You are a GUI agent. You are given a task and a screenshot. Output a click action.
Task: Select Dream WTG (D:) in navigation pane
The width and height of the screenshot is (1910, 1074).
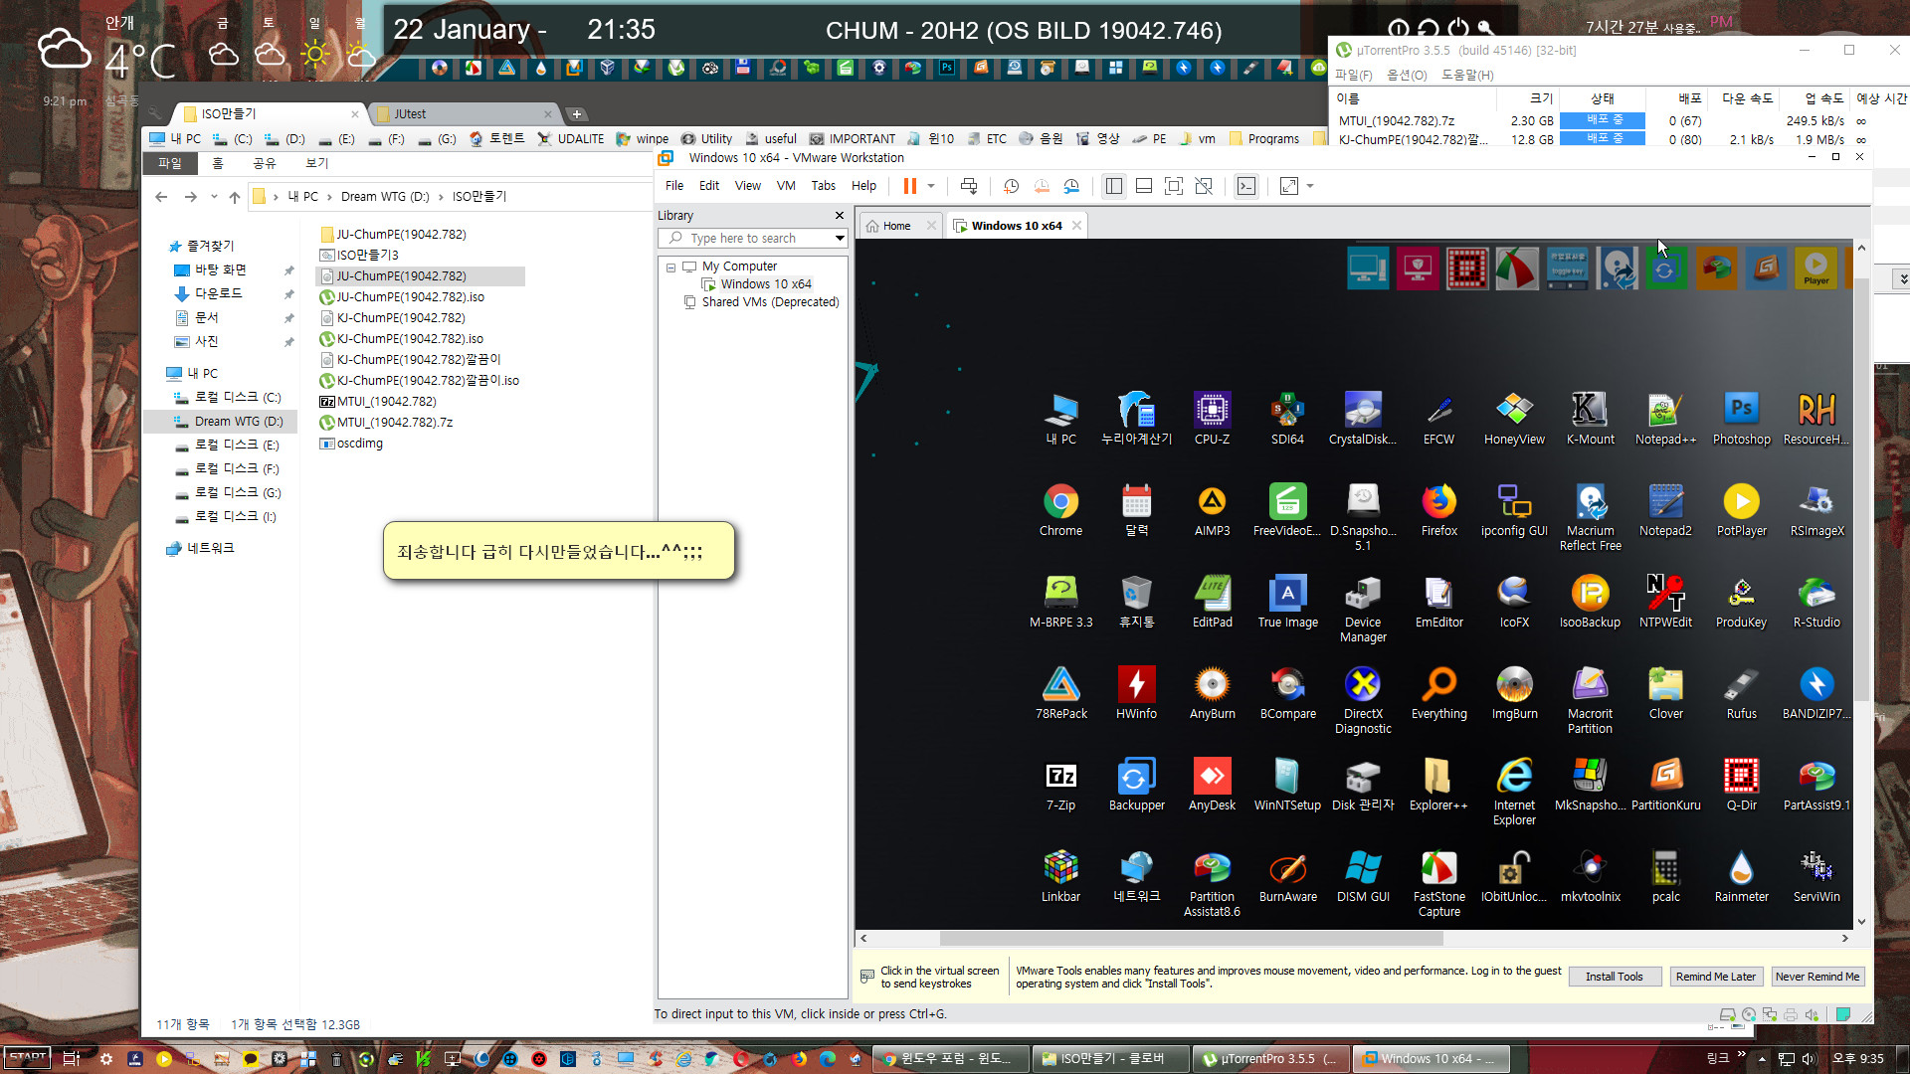[238, 422]
